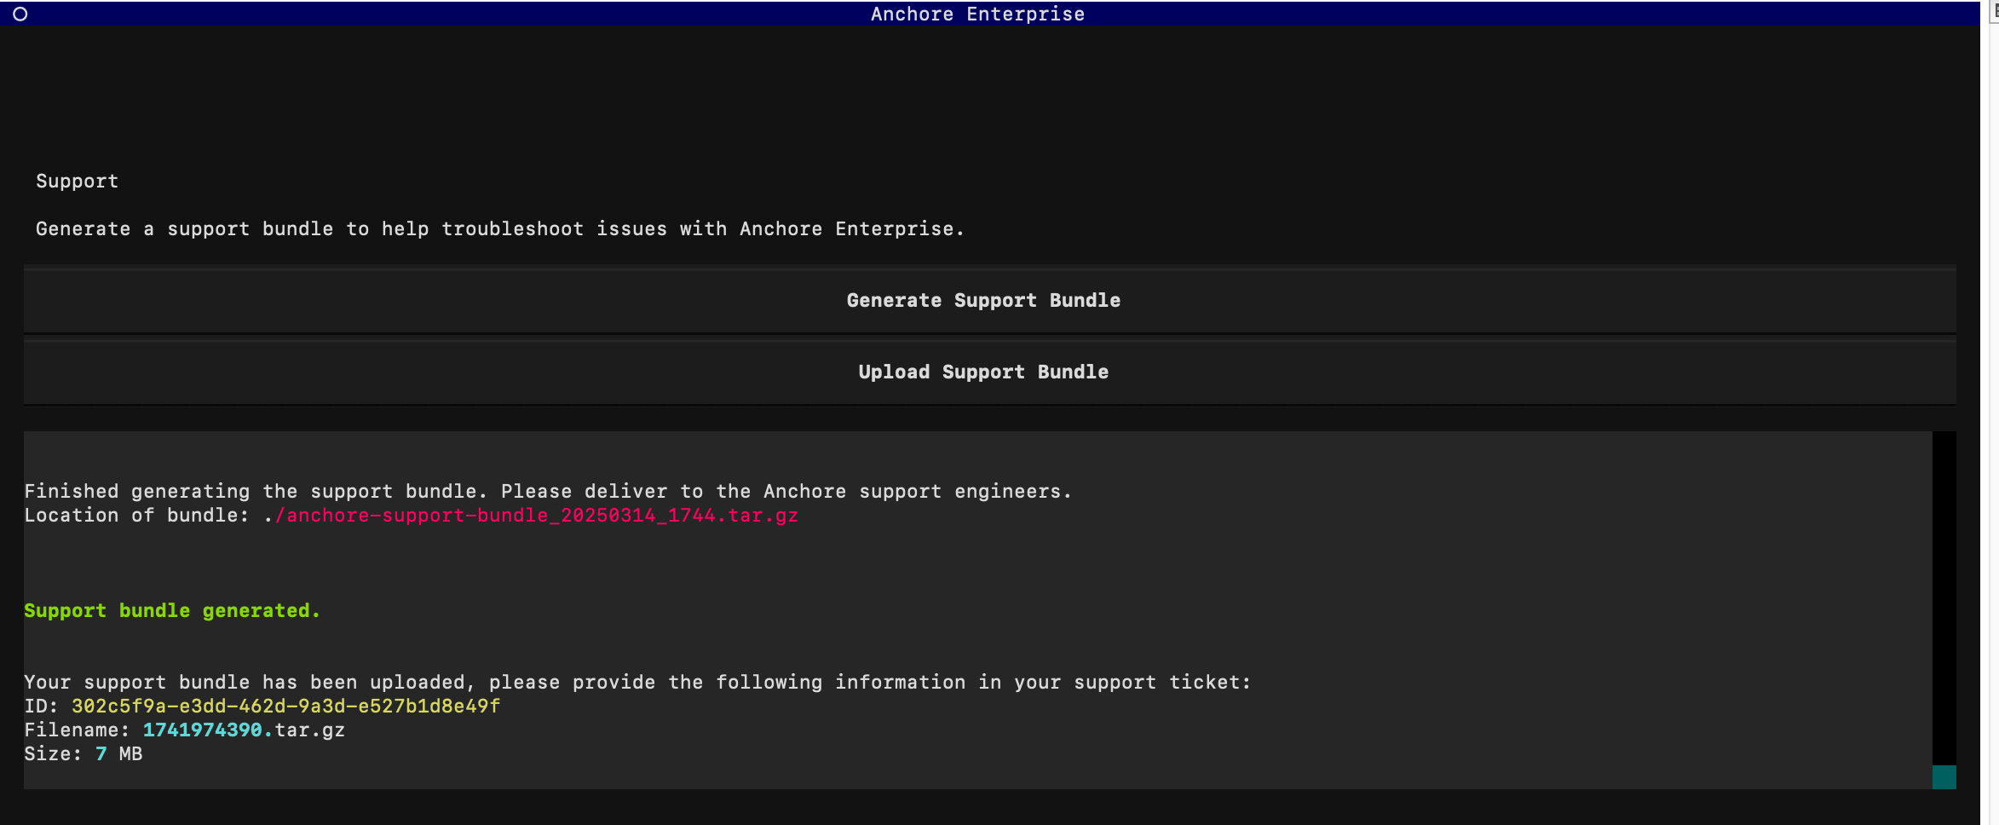Image resolution: width=1999 pixels, height=825 pixels.
Task: Click the 'Filename:' label in the log
Action: point(76,730)
